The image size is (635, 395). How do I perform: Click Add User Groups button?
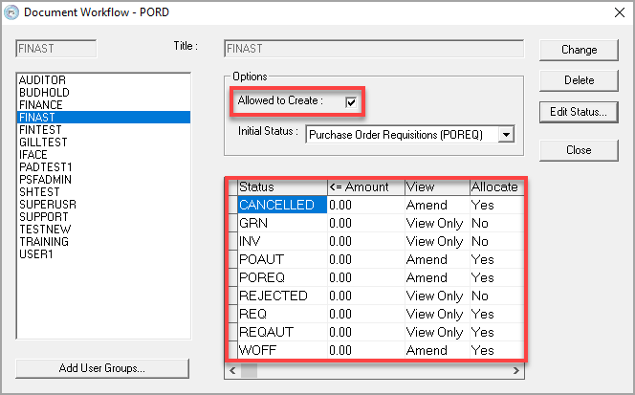click(101, 368)
